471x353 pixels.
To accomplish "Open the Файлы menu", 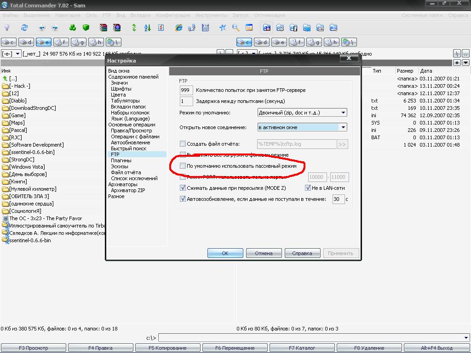I will (10, 15).
